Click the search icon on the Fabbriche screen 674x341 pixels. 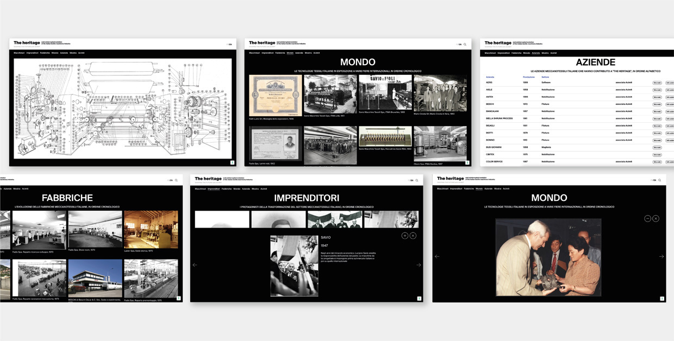pyautogui.click(x=176, y=180)
